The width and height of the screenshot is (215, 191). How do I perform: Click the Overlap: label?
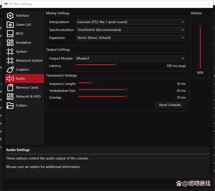pyautogui.click(x=55, y=98)
